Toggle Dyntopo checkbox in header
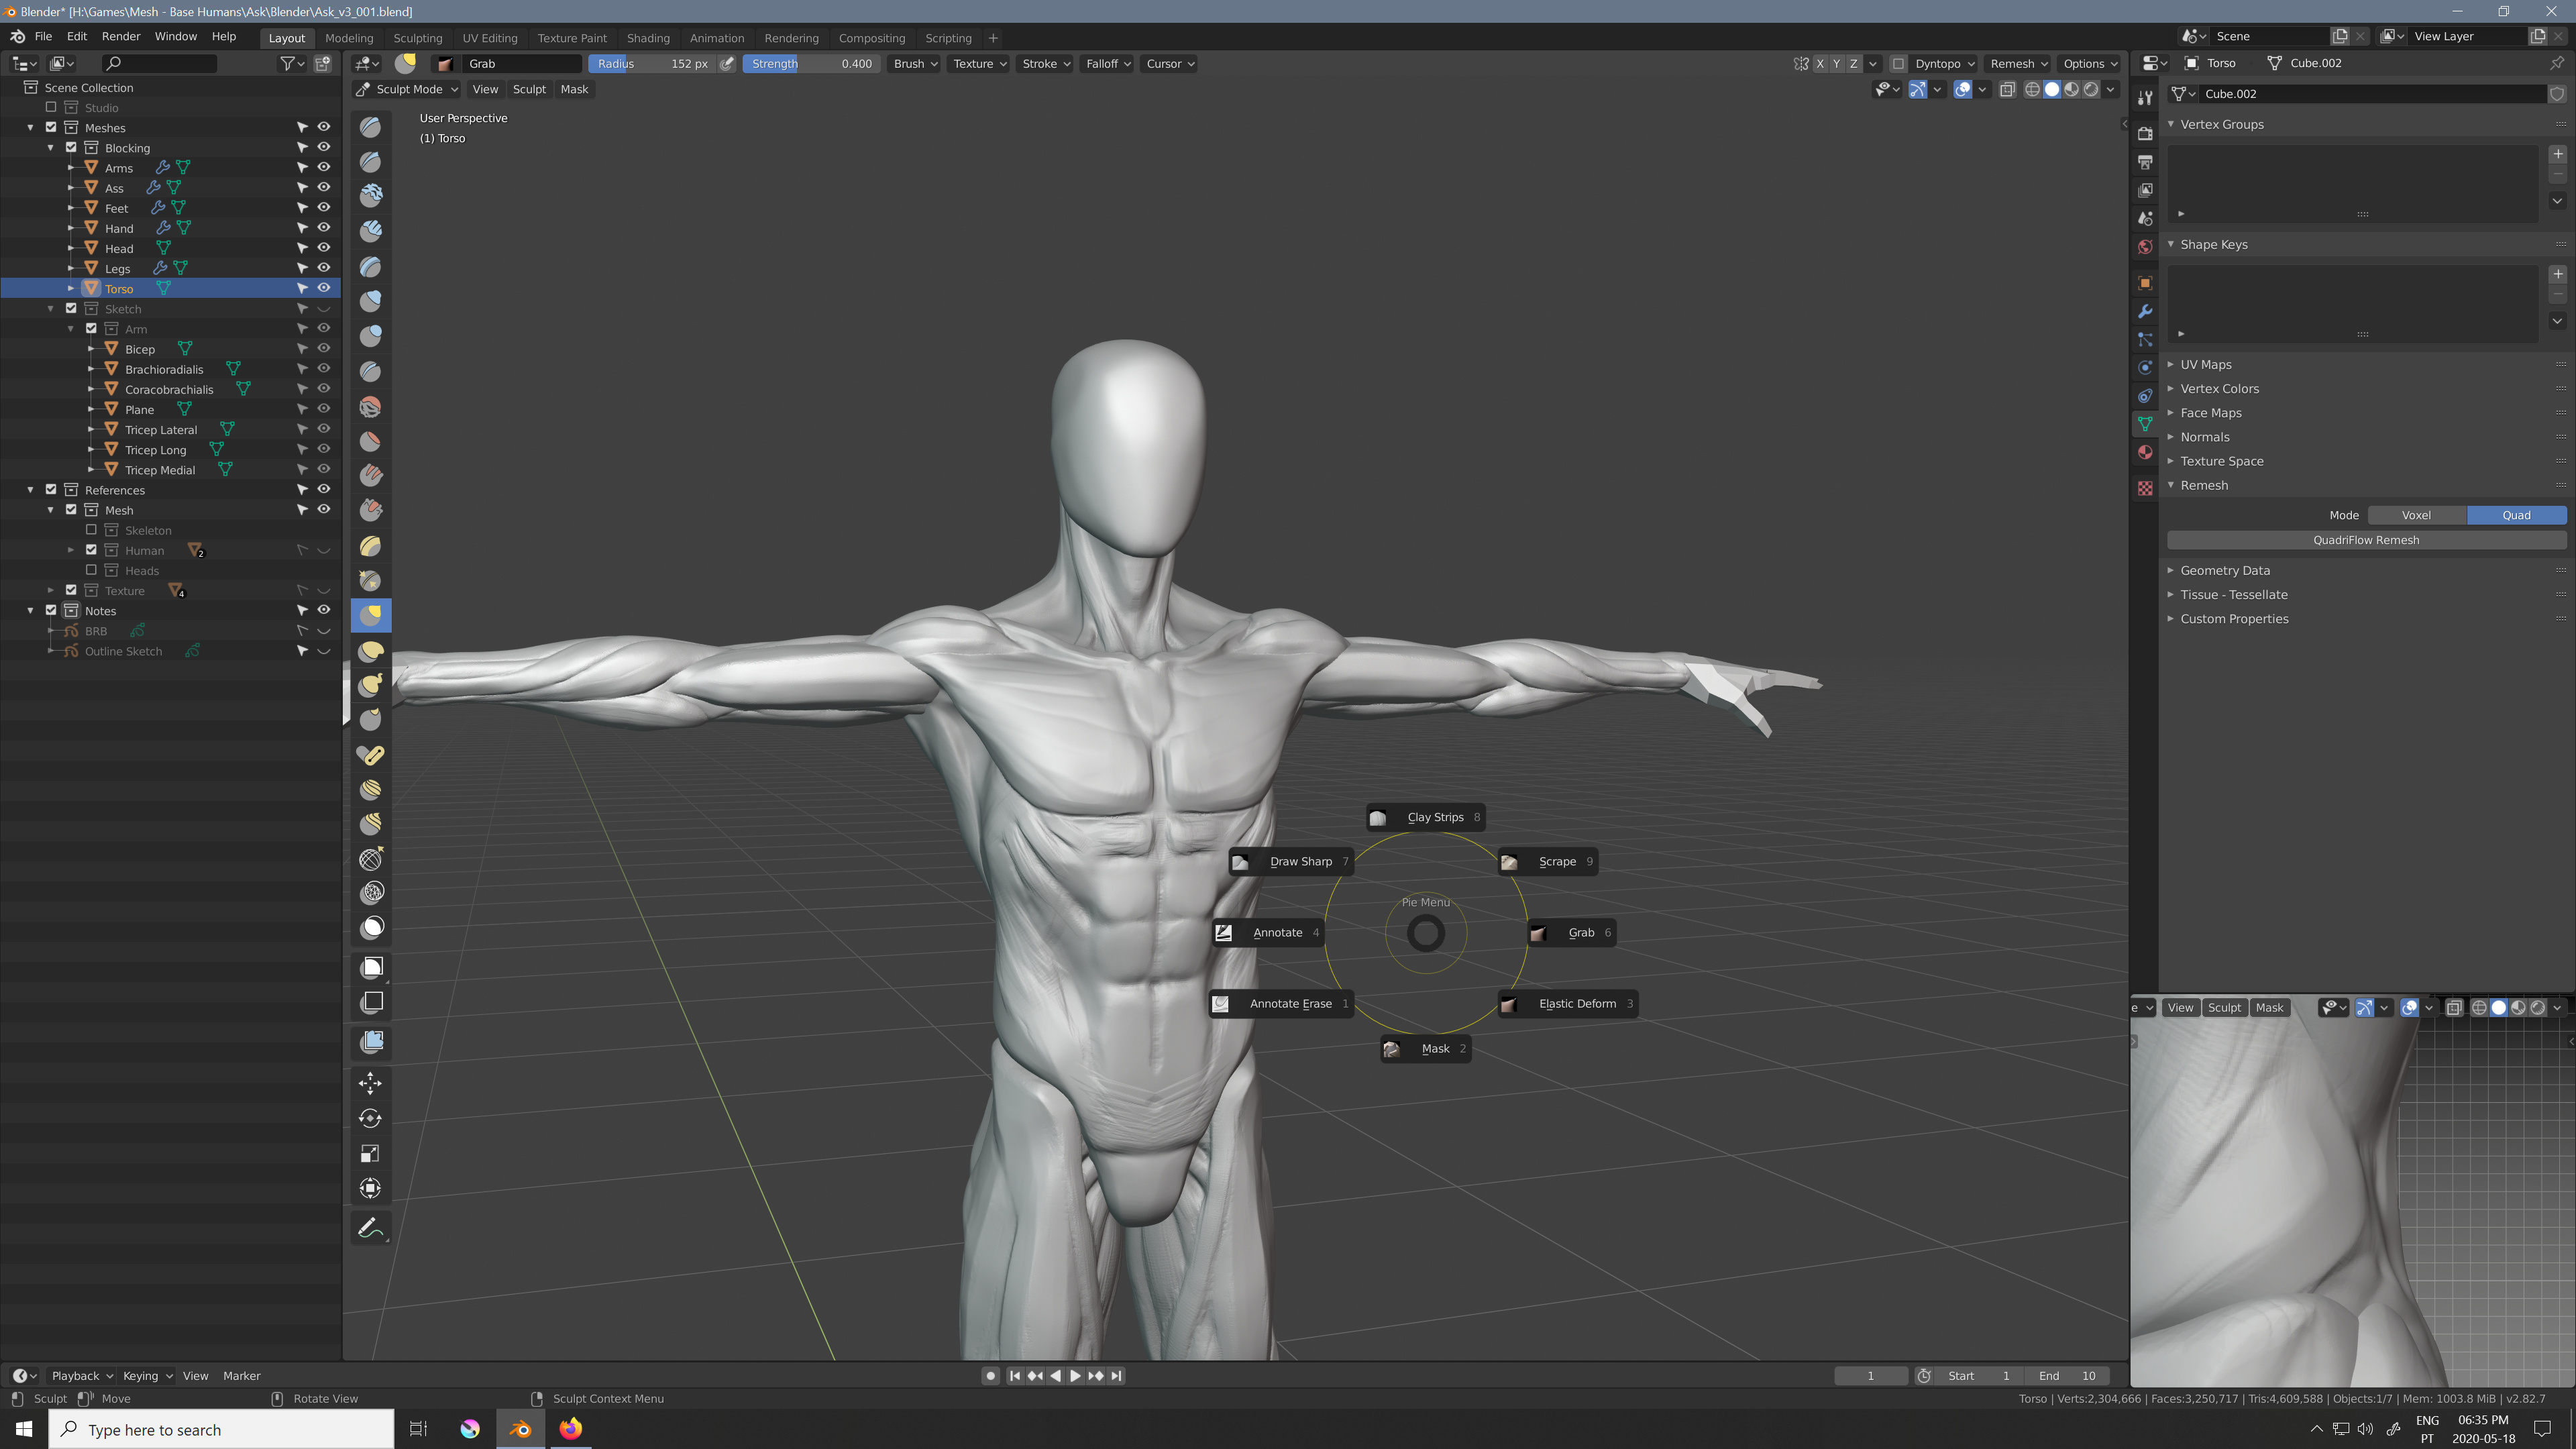Screen dimensions: 2576x1449 [1898, 63]
